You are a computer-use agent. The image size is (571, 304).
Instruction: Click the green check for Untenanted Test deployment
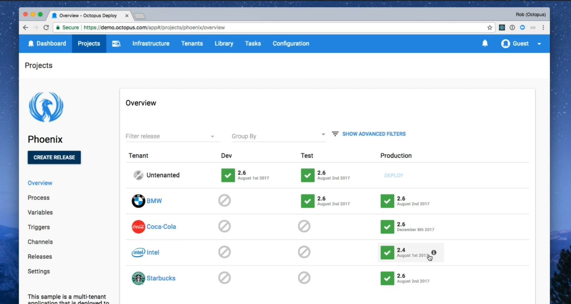[x=307, y=175]
